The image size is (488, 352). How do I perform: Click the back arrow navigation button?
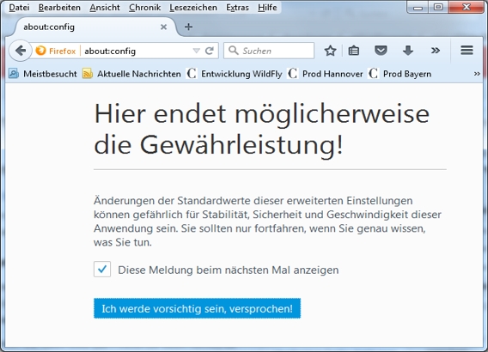point(21,51)
